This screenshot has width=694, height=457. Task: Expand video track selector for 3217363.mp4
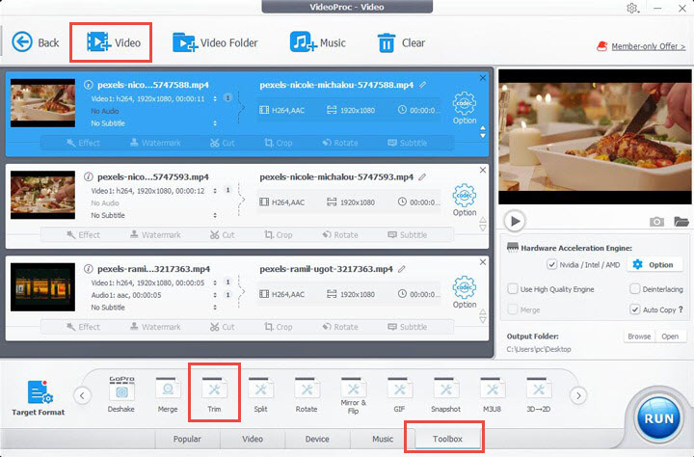(215, 282)
